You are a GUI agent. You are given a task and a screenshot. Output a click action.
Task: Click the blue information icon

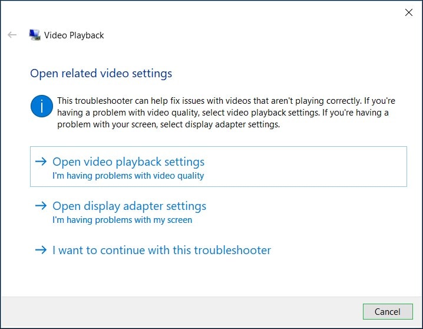pyautogui.click(x=42, y=106)
